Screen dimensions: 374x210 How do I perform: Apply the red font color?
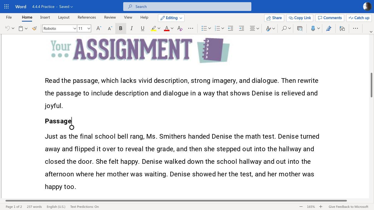click(166, 28)
